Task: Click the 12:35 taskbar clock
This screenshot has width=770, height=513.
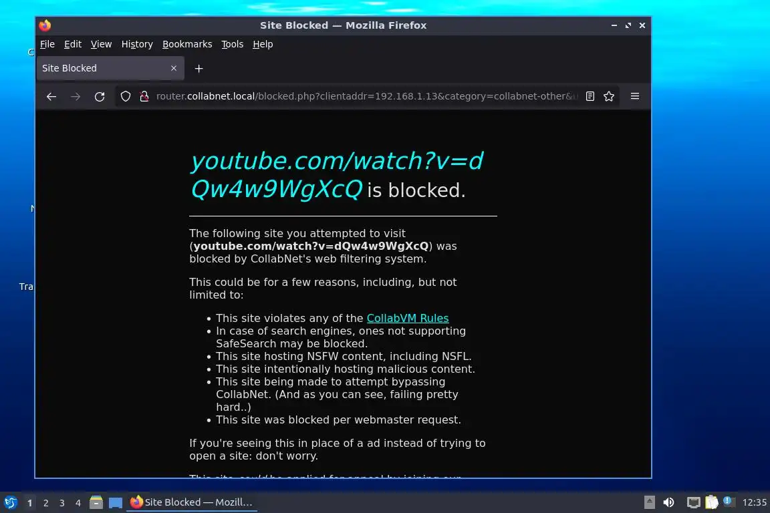Action: (x=754, y=502)
